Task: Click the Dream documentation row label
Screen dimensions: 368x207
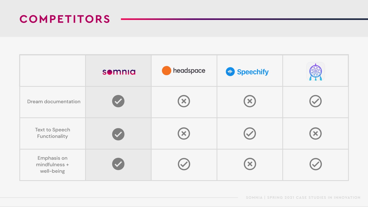Action: 54,101
